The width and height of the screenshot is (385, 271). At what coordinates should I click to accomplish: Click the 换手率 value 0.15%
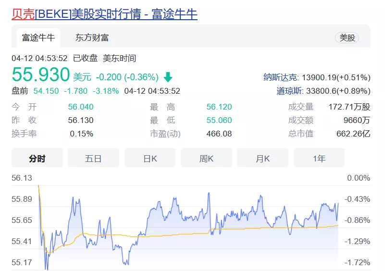coord(82,134)
